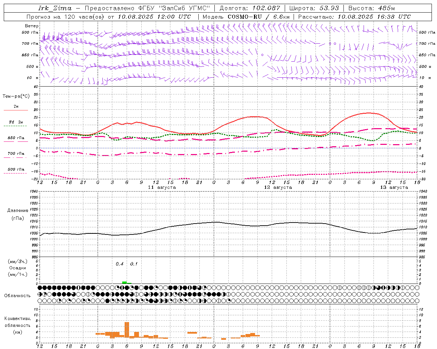Select the "Модель COSMO-RU / 6.6км" text

pos(246,17)
